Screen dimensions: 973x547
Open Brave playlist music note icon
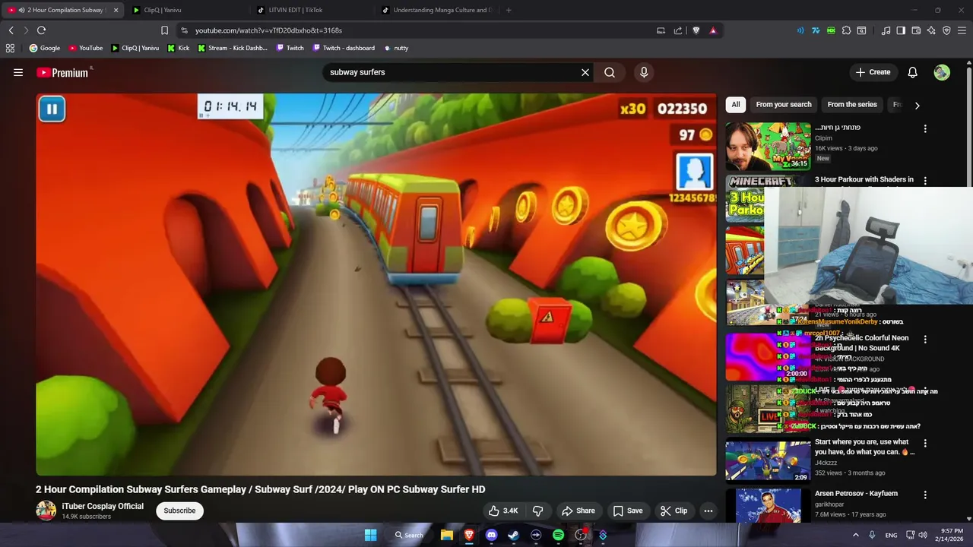coord(886,30)
